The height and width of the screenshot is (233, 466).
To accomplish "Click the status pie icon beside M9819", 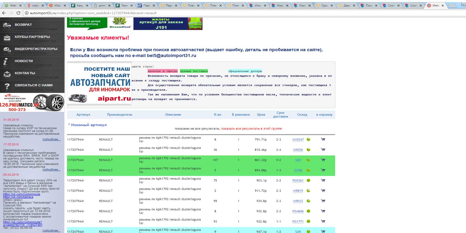I will (x=309, y=191).
